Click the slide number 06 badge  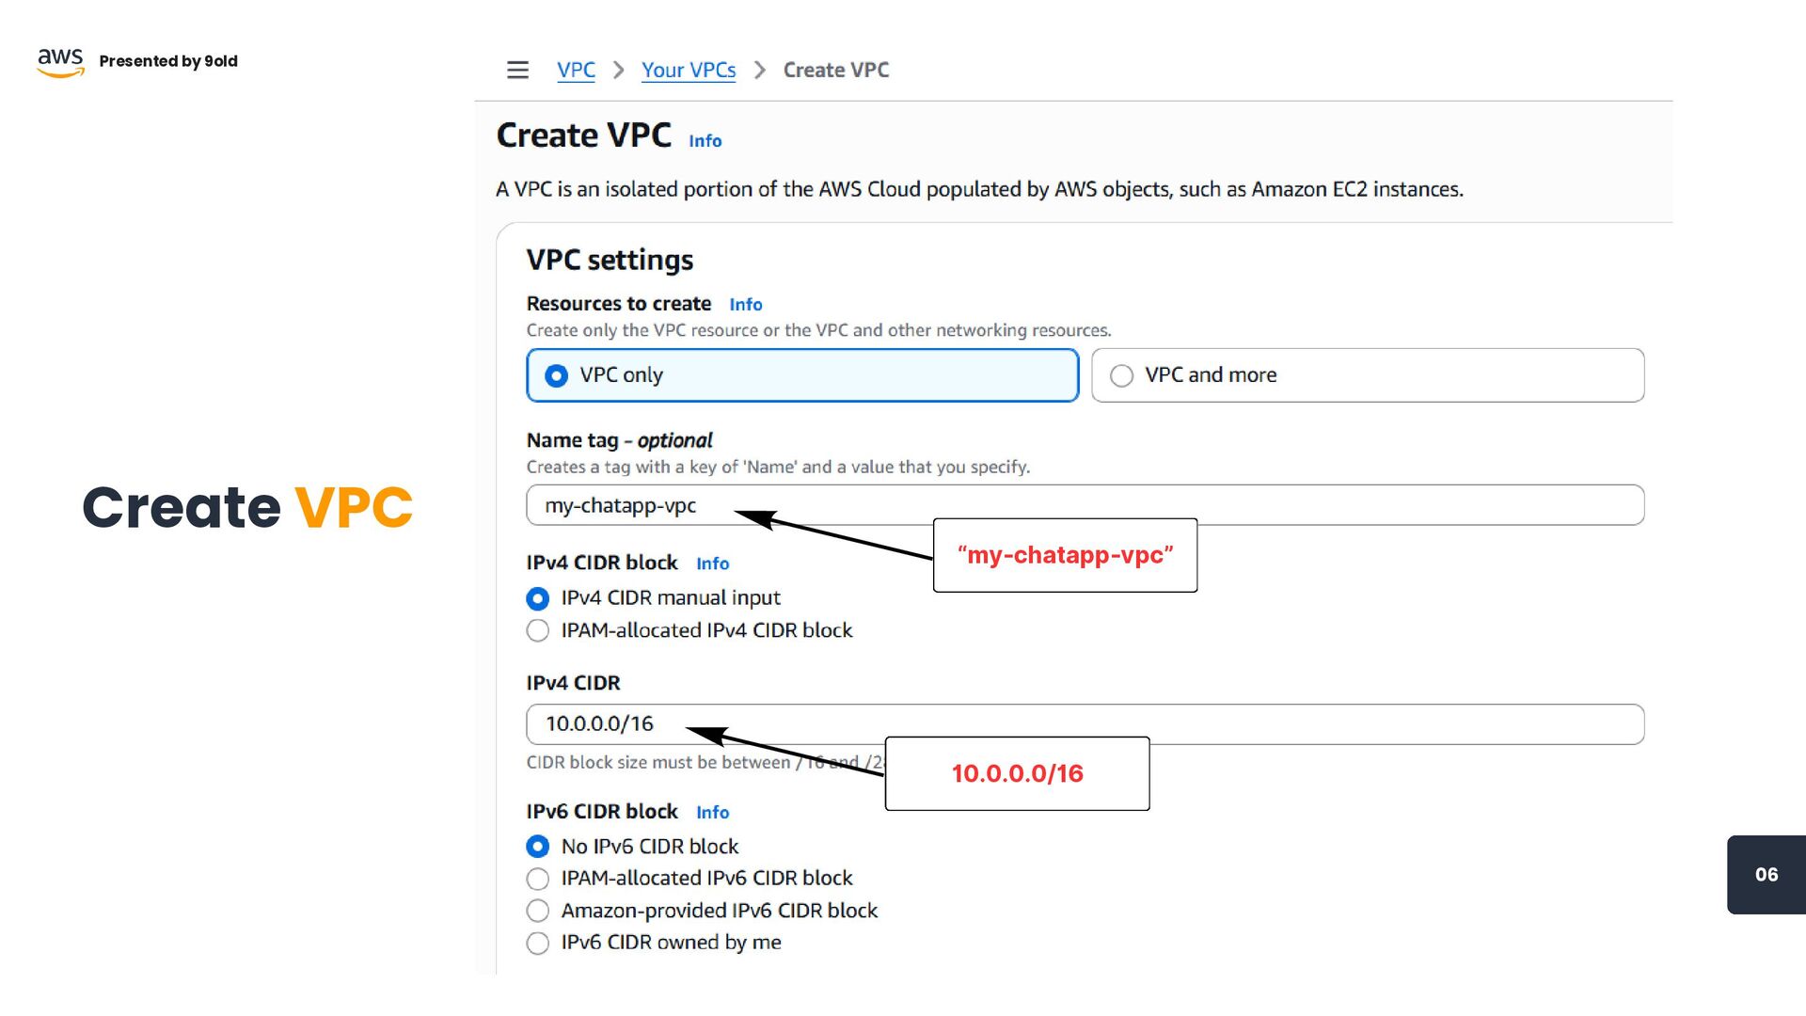pyautogui.click(x=1766, y=875)
